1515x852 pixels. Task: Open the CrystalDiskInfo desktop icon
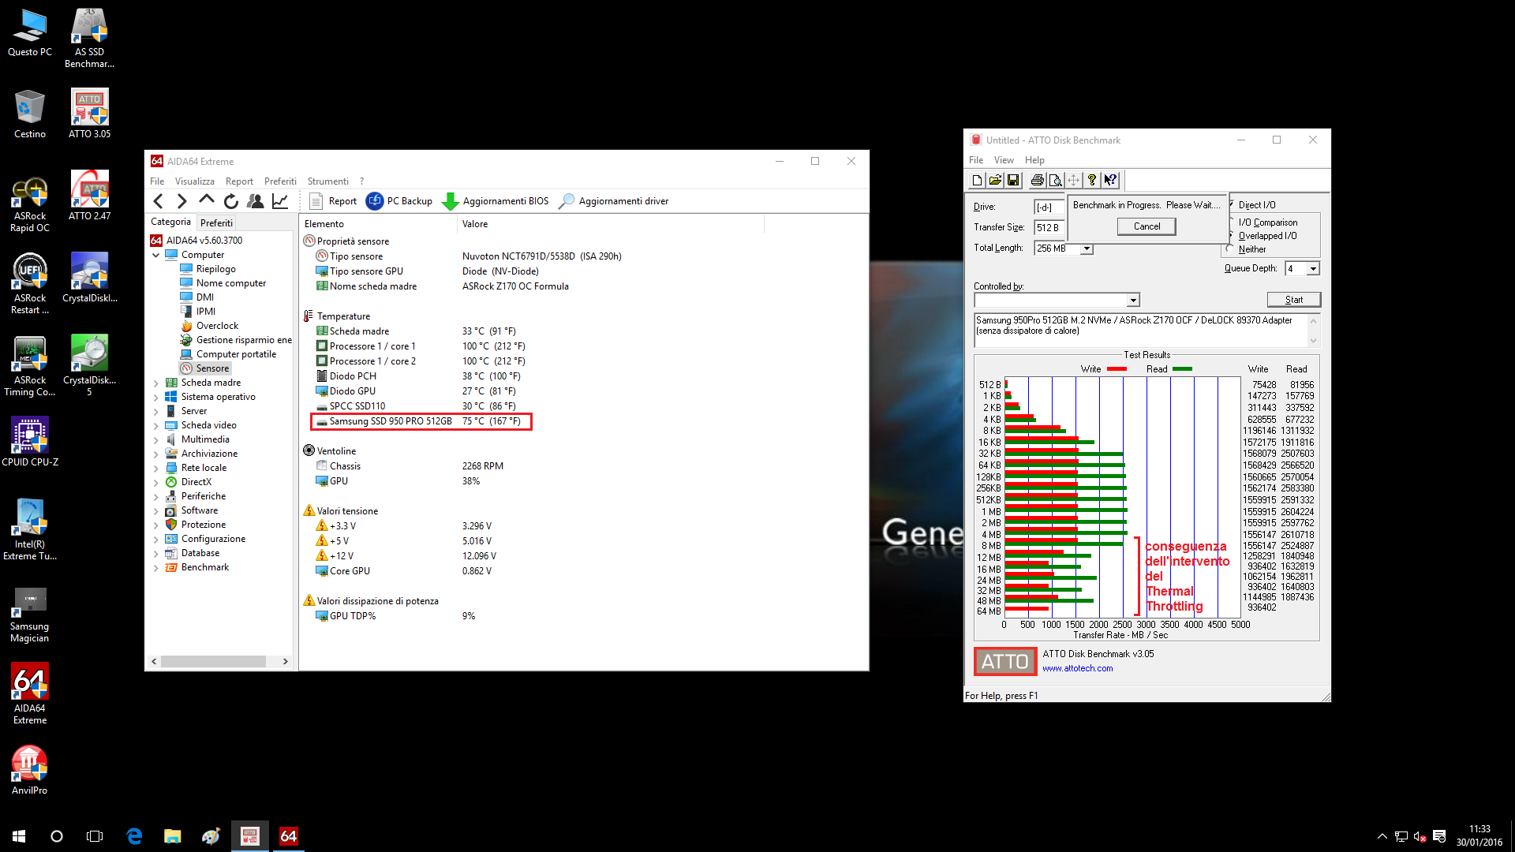(89, 278)
